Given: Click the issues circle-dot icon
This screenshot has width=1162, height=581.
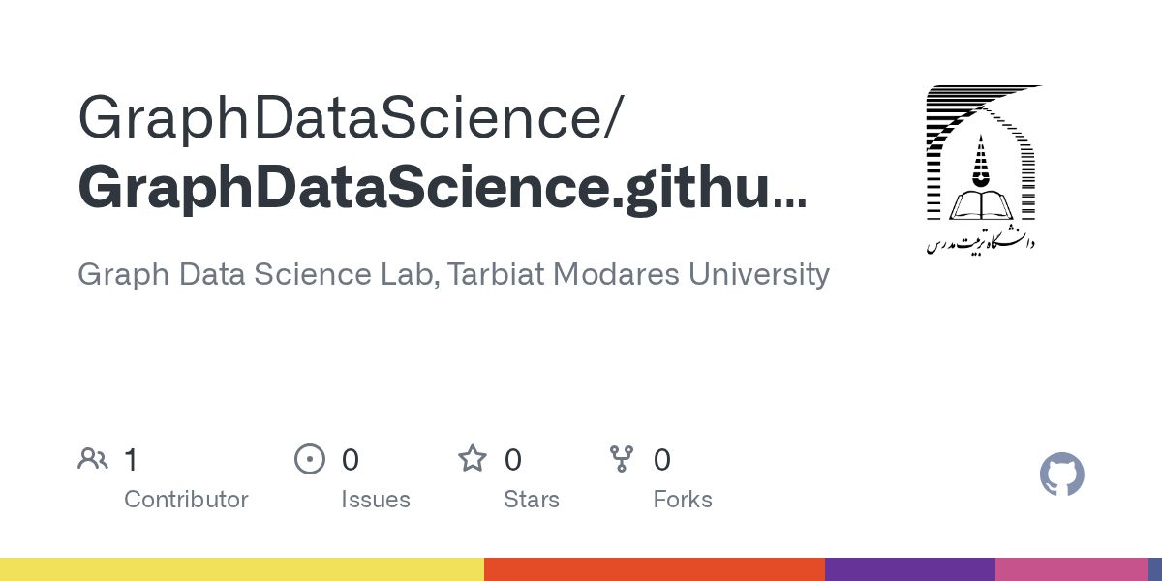Looking at the screenshot, I should click(310, 458).
